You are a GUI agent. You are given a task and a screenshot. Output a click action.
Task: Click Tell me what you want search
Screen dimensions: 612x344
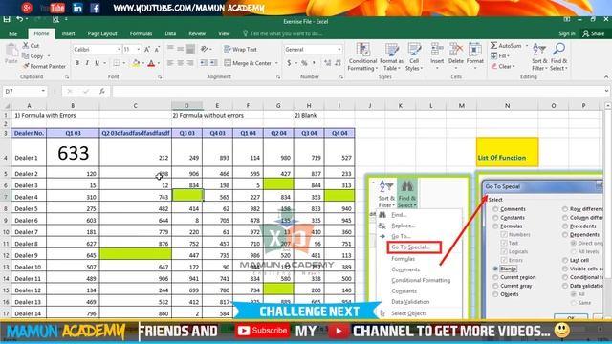coord(286,33)
